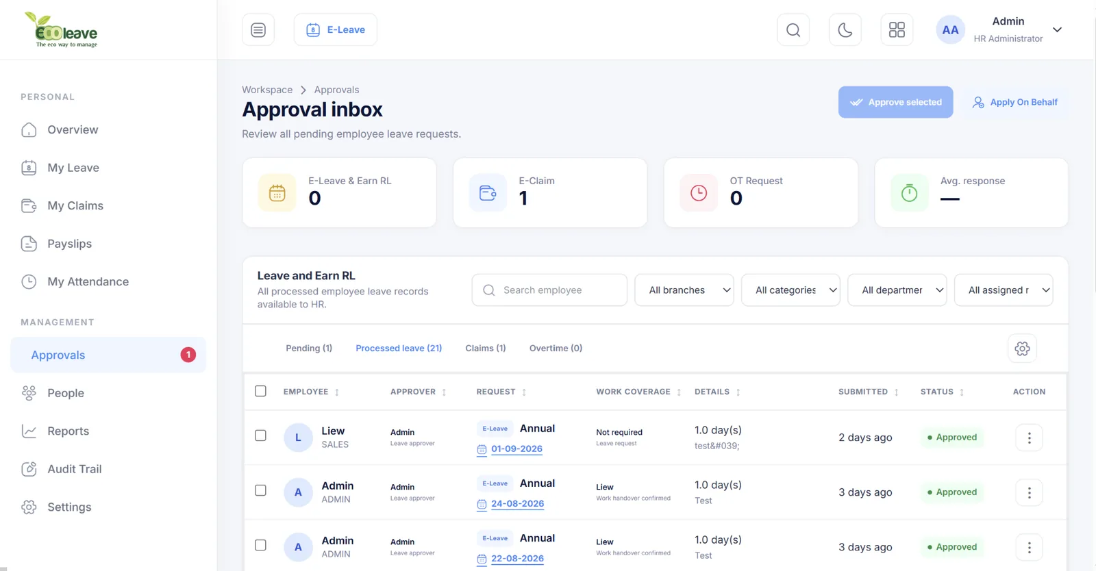Click the Approvals breadcrumb text

tap(336, 90)
